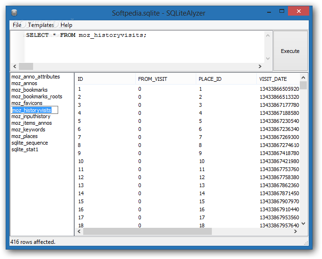The width and height of the screenshot is (322, 259).
Task: Open the Help menu
Action: point(66,25)
